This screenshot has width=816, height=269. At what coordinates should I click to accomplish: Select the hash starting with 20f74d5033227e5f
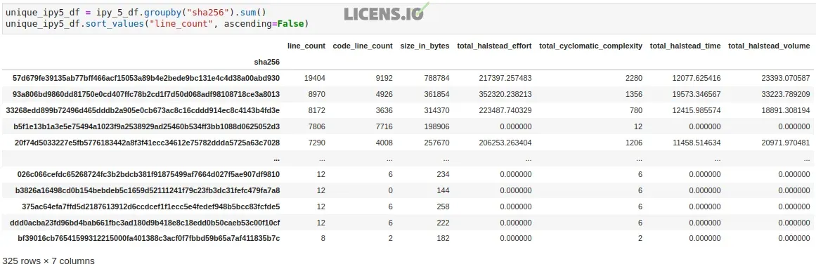[x=147, y=143]
